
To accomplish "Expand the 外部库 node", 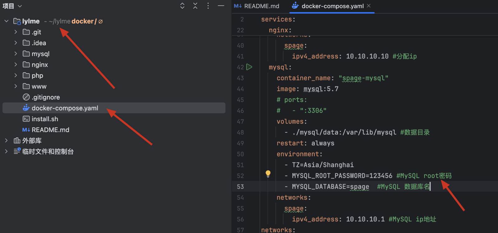I will click(x=6, y=141).
